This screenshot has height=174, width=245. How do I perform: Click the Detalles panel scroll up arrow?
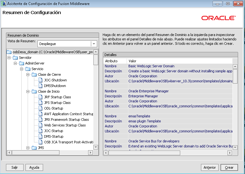pyautogui.click(x=235, y=67)
